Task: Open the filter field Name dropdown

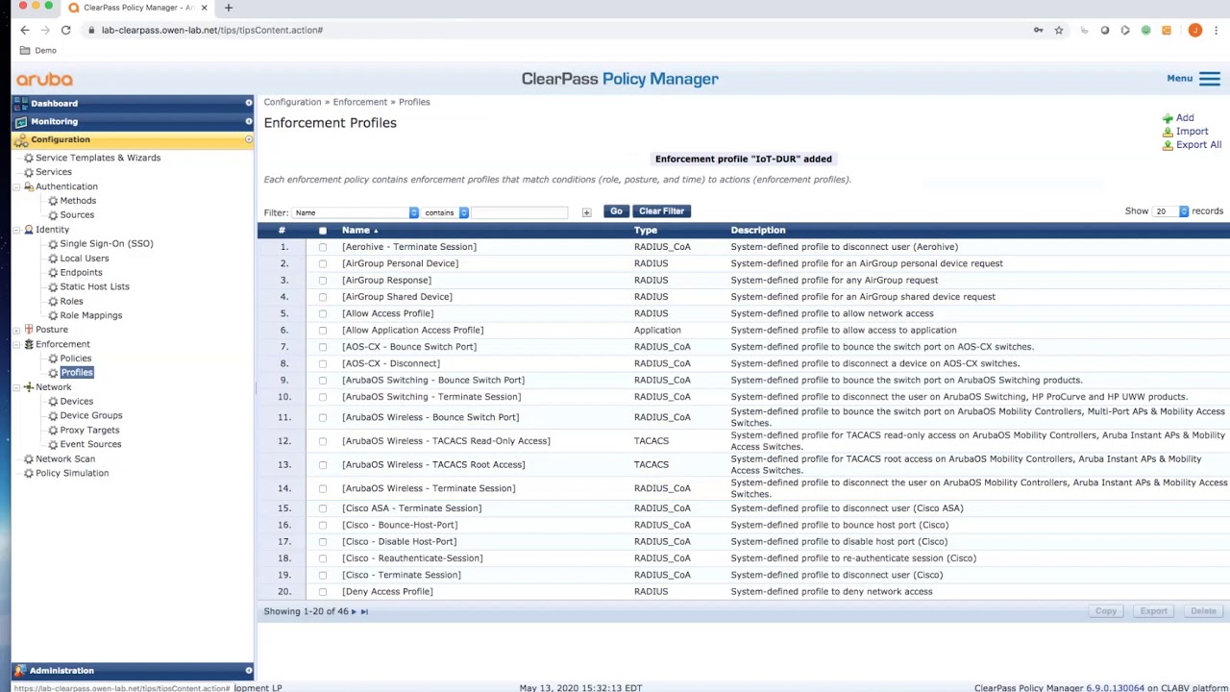Action: 356,212
